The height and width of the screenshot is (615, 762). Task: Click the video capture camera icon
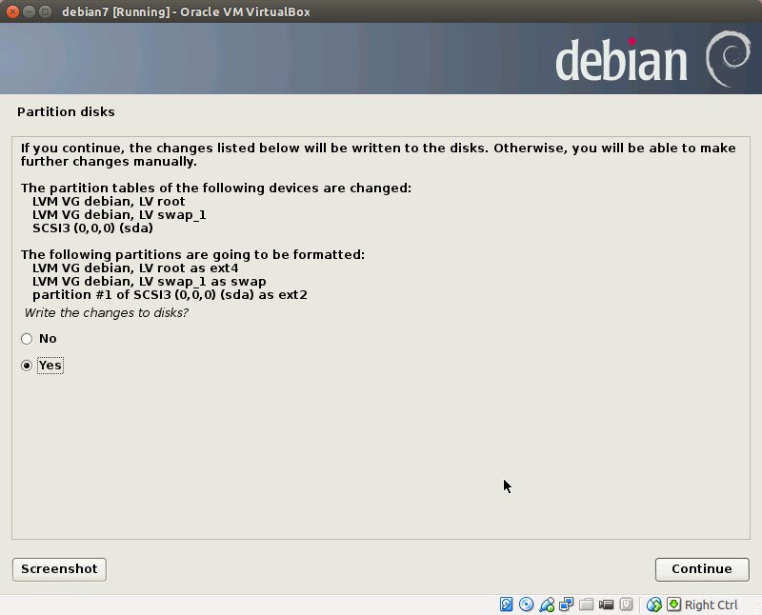[606, 605]
